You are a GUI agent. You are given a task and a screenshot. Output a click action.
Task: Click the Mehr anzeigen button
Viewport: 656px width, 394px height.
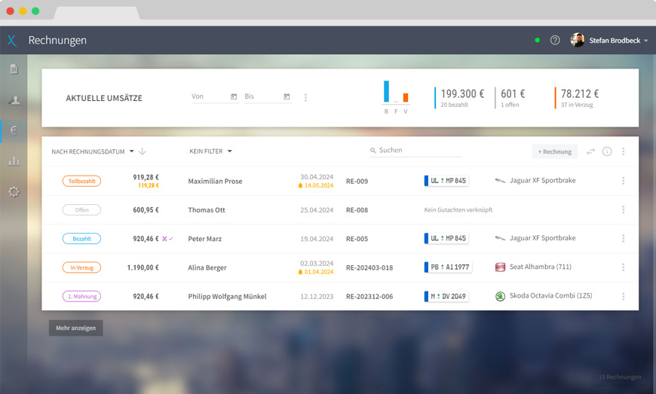click(75, 328)
